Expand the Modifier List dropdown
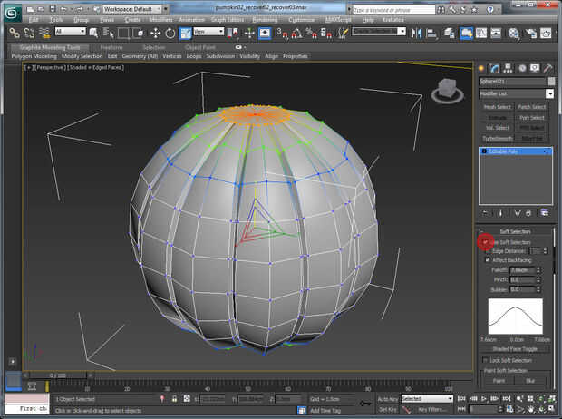 [x=549, y=93]
